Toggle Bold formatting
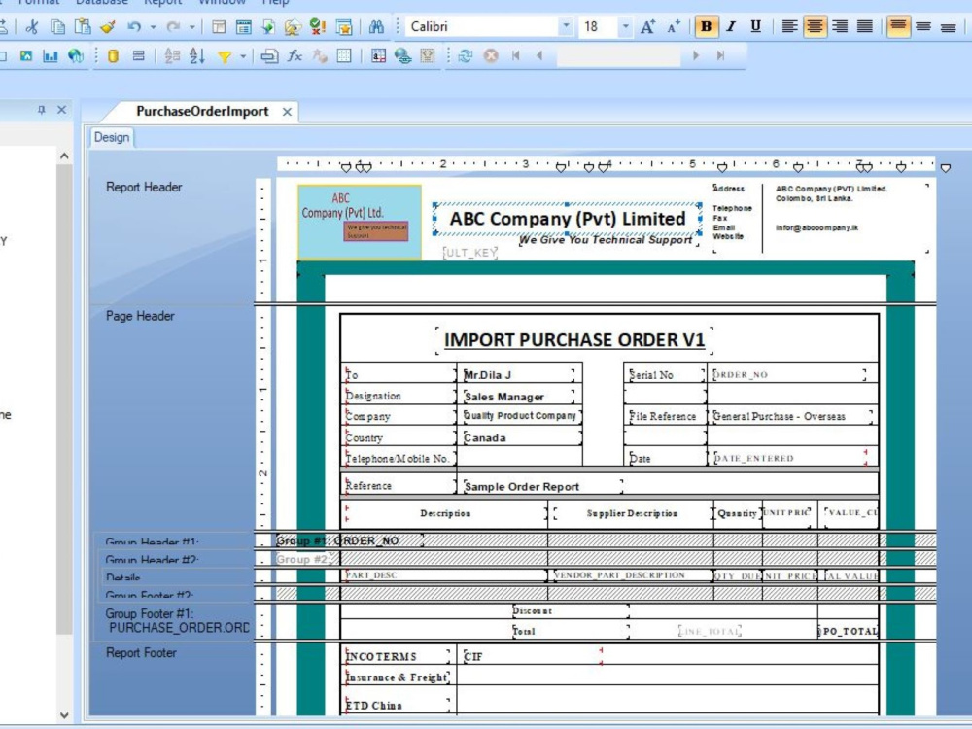Viewport: 972px width, 729px height. click(x=706, y=26)
